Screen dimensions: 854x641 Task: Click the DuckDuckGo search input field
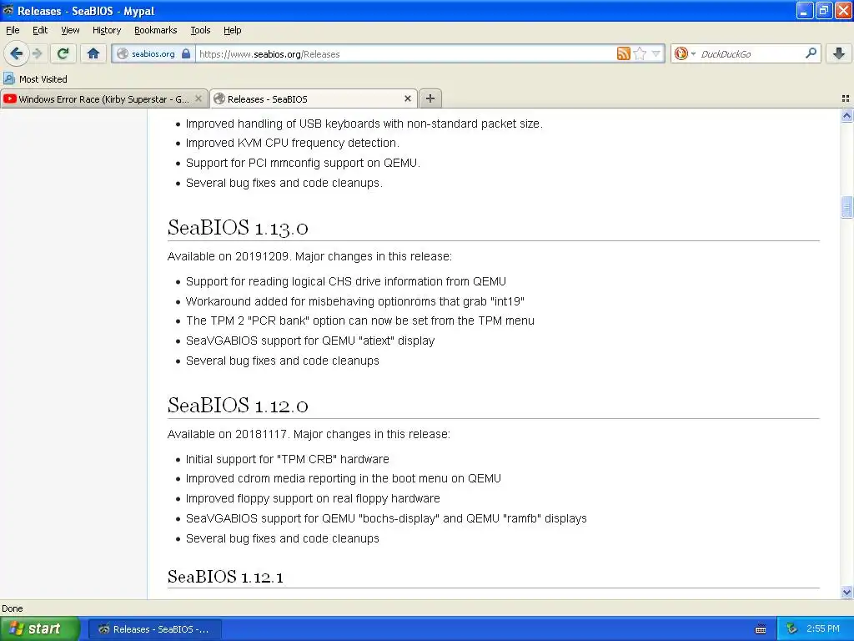point(751,53)
